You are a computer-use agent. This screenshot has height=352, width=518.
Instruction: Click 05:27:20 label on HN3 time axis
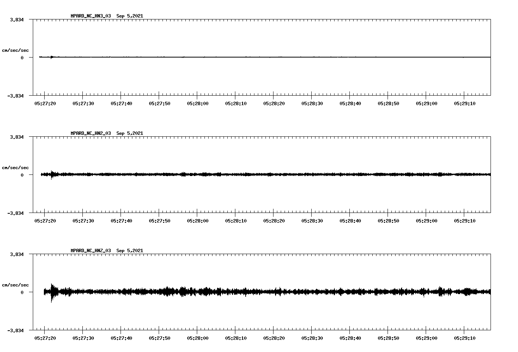(x=45, y=103)
